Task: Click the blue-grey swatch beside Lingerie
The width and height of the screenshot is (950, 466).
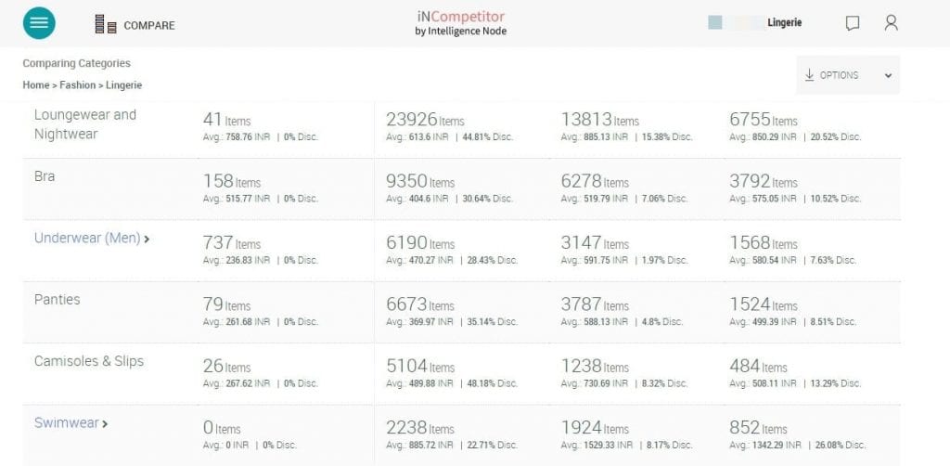Action: tap(714, 22)
